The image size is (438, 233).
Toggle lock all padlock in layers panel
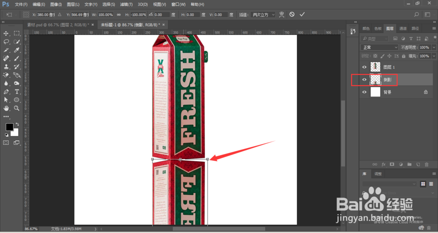[403, 56]
